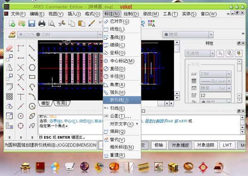Image resolution: width=248 pixels, height=176 pixels.
Task: Switch to the 布局1 layout tab
Action: click(62, 103)
